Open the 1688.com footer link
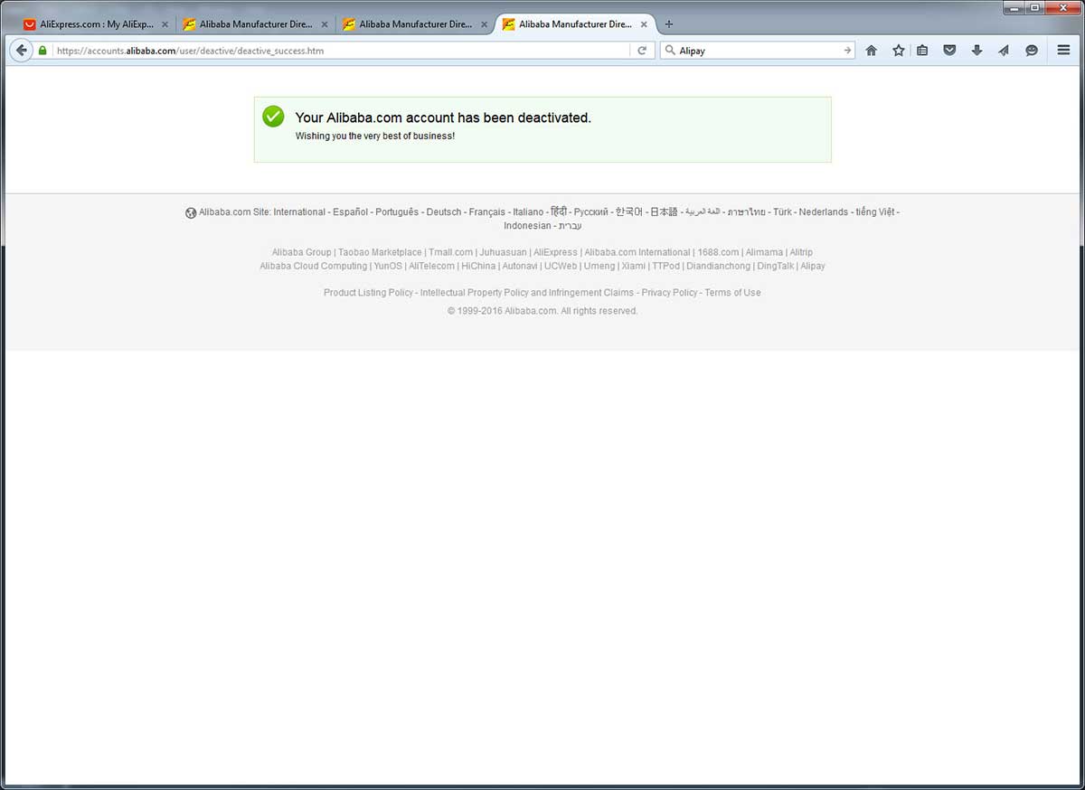 pos(718,253)
